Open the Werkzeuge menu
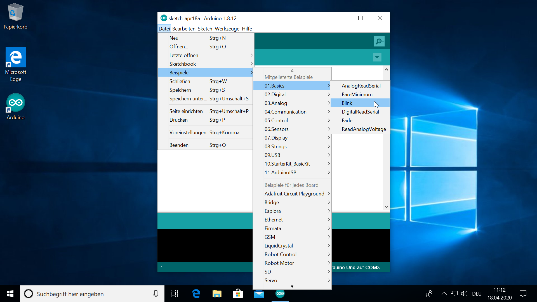This screenshot has width=537, height=302. click(x=227, y=29)
